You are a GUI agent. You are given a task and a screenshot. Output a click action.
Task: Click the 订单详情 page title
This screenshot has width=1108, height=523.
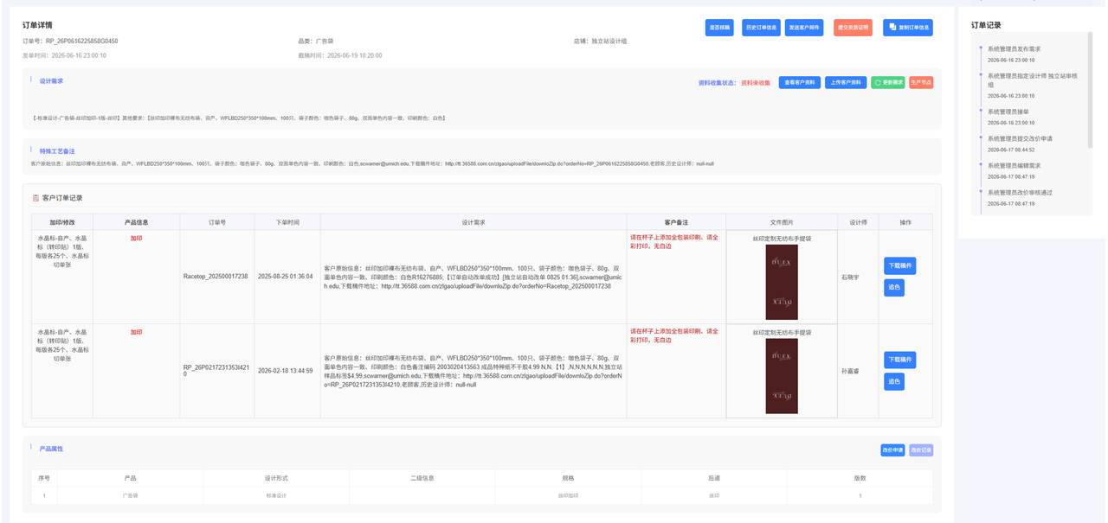tap(37, 26)
